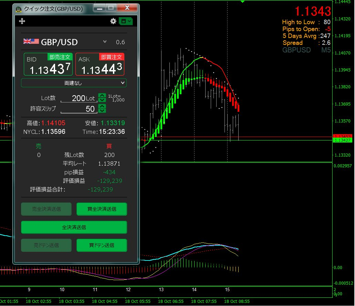Click the 安値 value 1.13319

[113, 123]
